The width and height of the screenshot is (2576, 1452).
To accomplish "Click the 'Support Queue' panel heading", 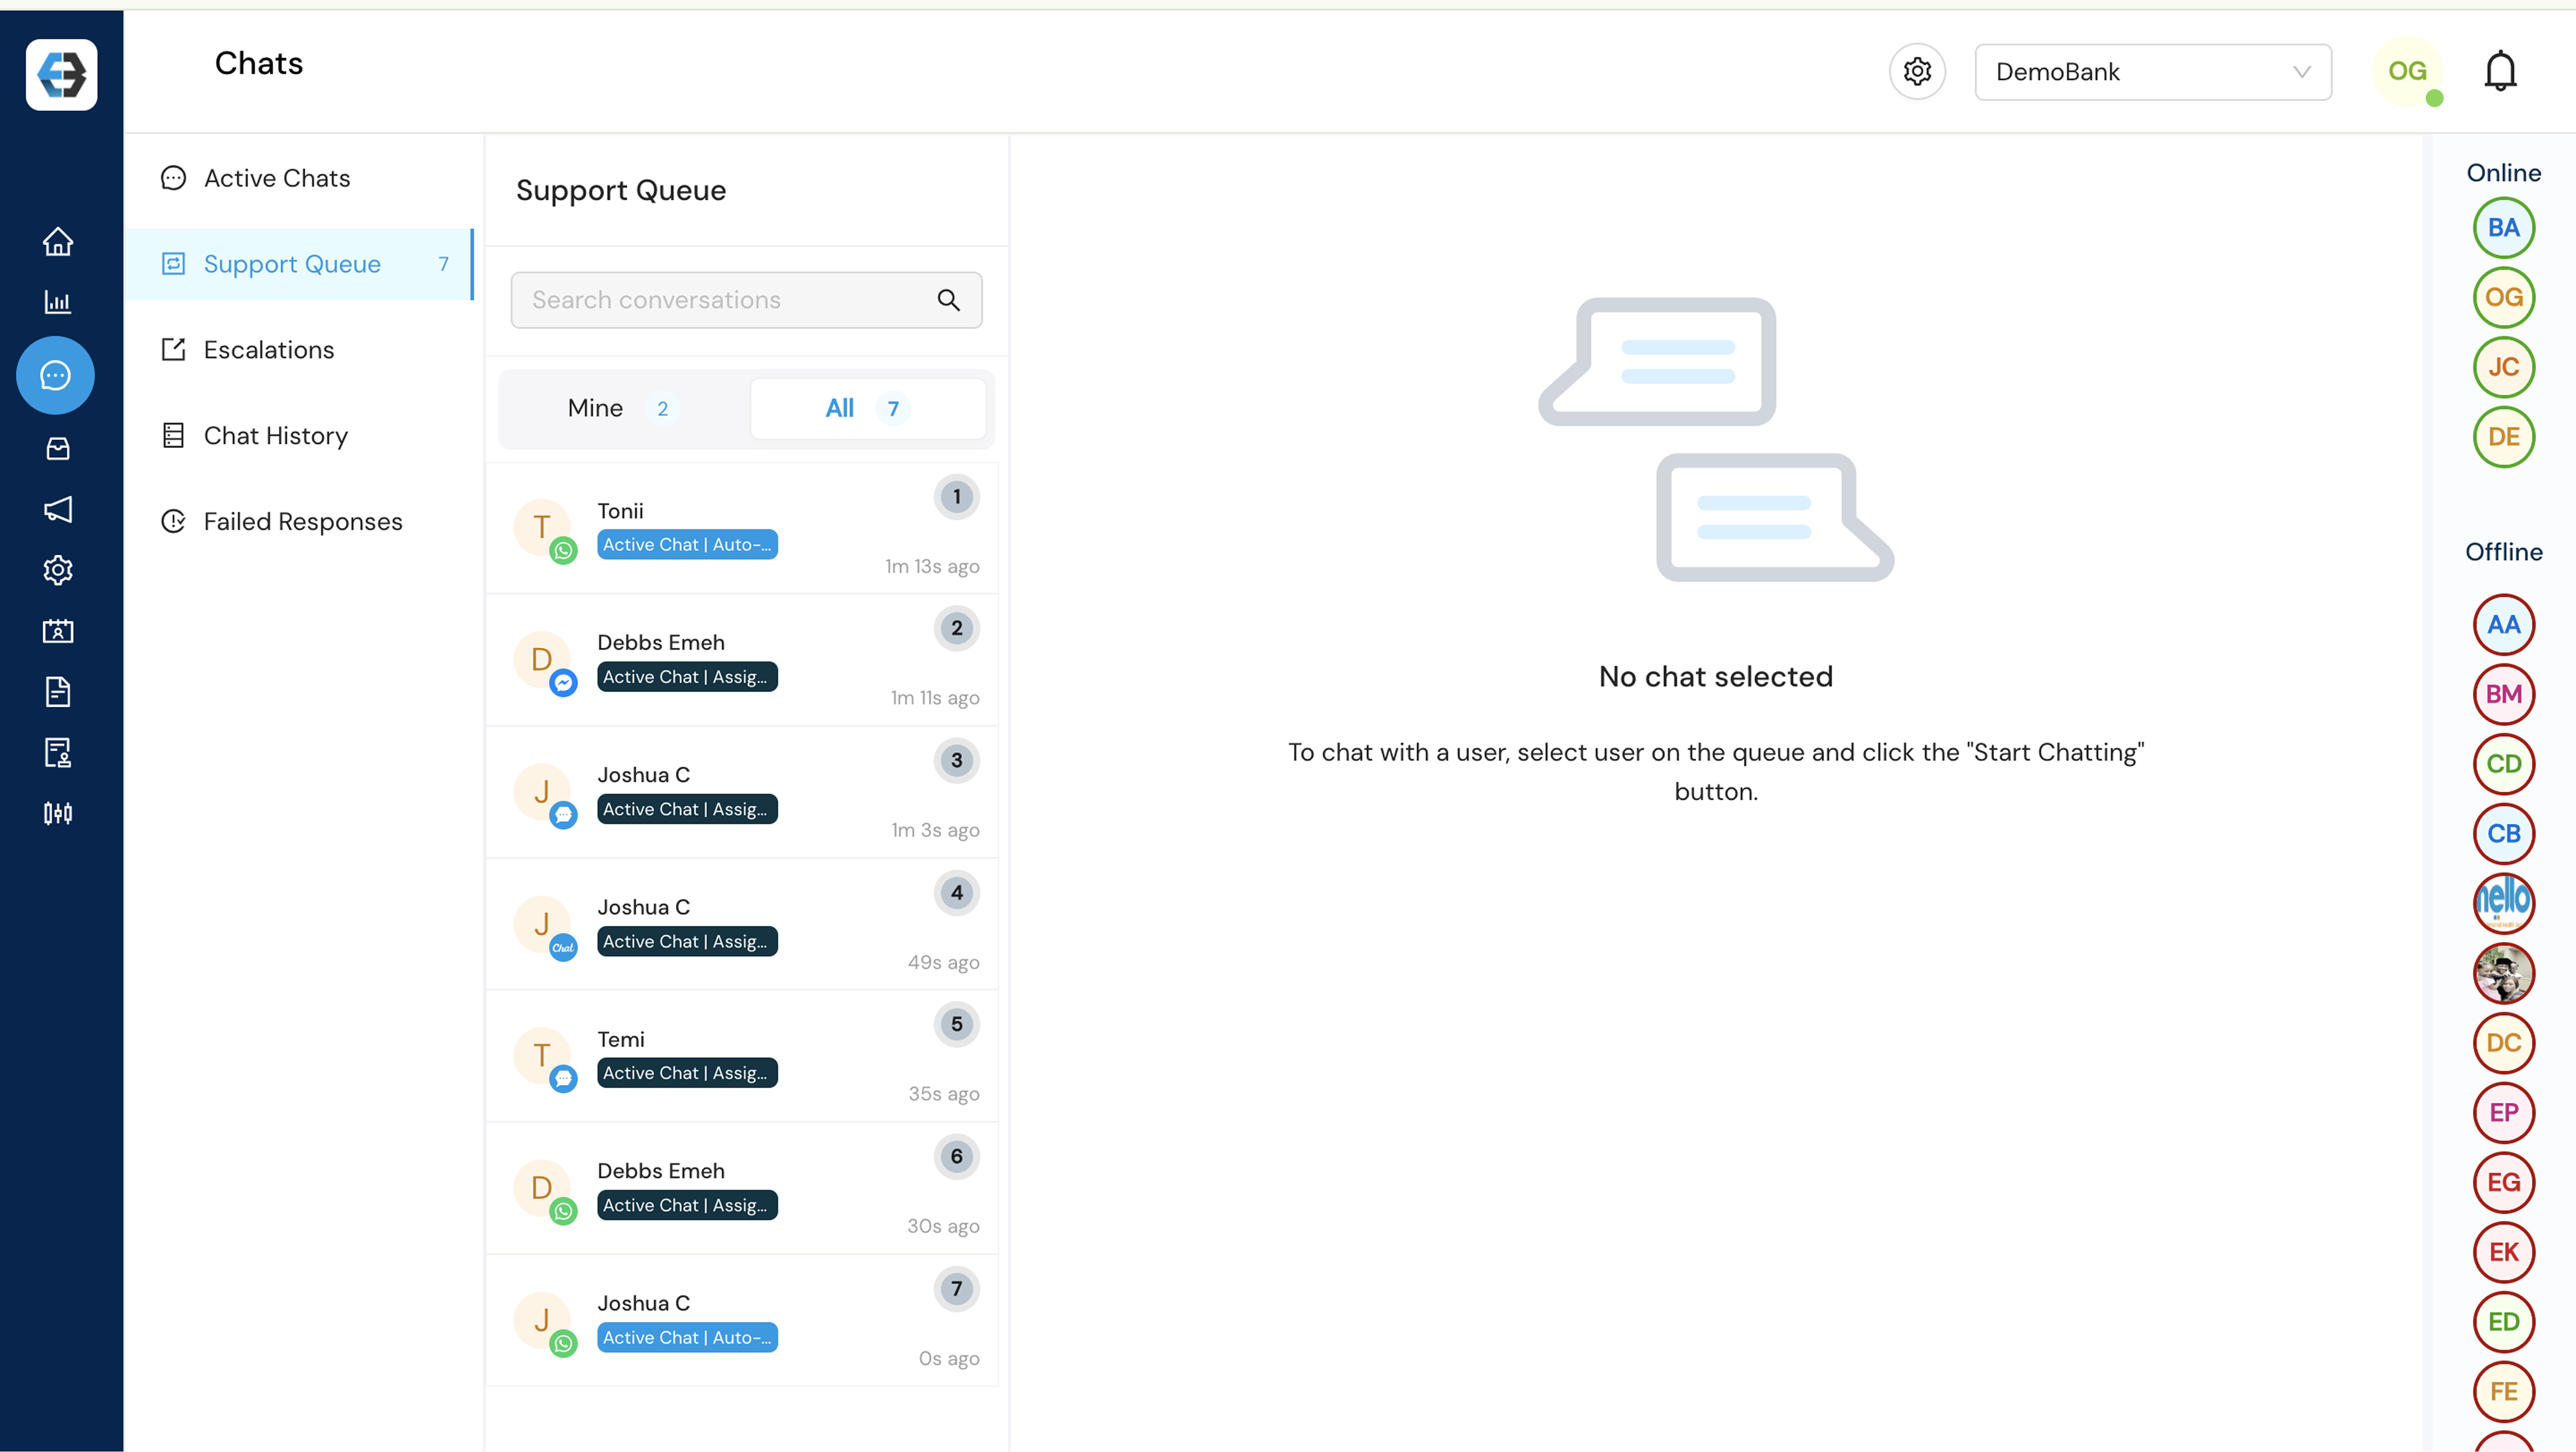I will 621,191.
